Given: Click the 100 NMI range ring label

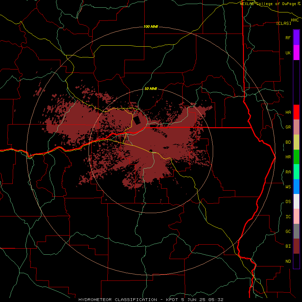Looking at the screenshot, I should pos(151,27).
